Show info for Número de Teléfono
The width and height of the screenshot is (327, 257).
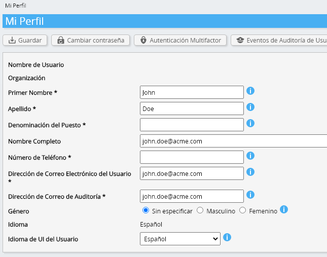[250, 156]
